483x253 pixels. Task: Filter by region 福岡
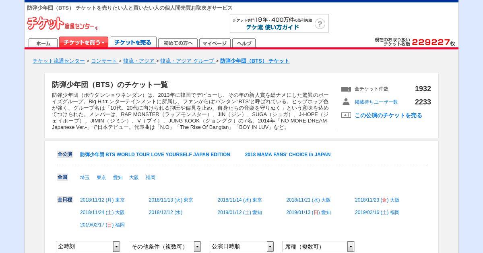tap(151, 178)
